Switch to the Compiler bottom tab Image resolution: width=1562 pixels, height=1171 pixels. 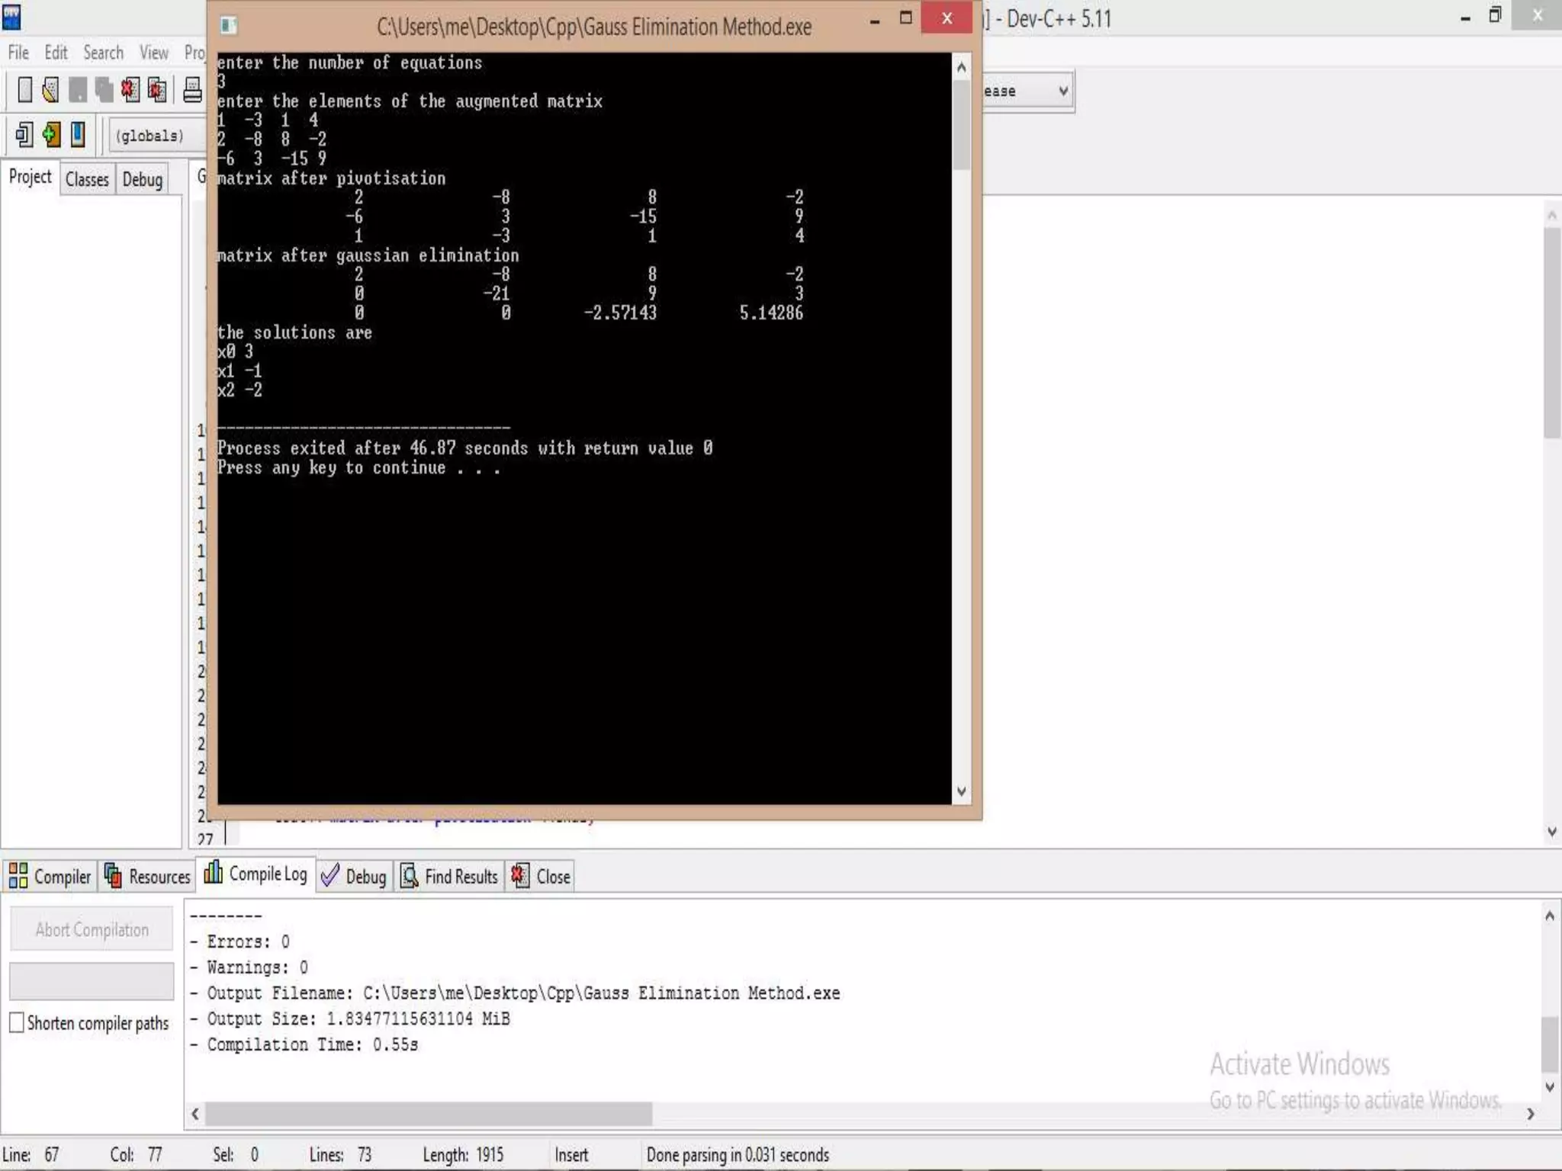(x=50, y=877)
